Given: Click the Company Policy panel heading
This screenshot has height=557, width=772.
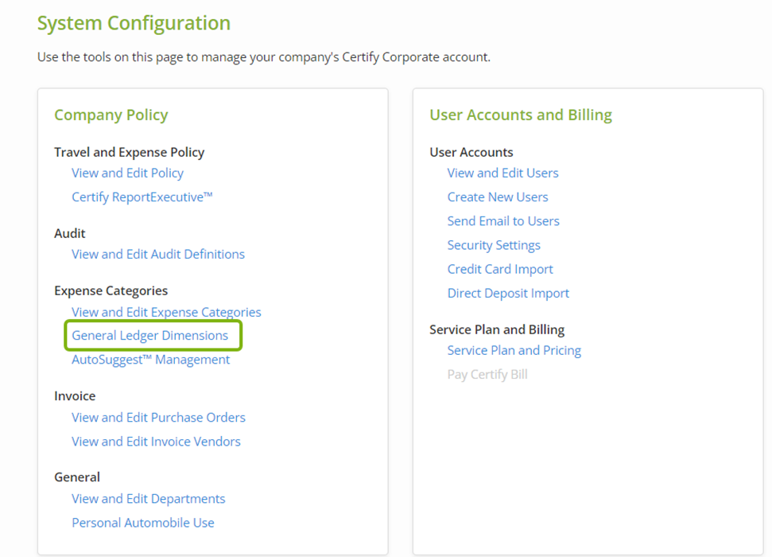Looking at the screenshot, I should point(111,115).
